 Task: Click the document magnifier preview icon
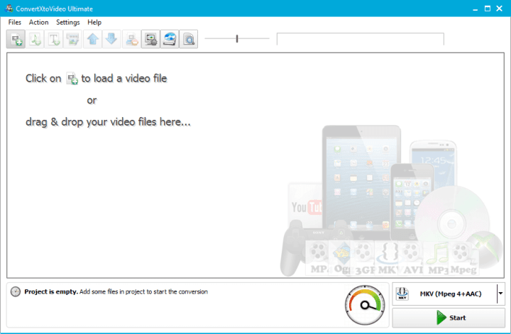tap(188, 39)
